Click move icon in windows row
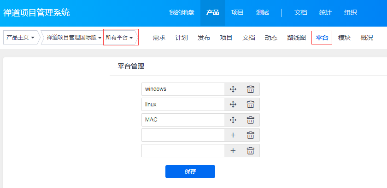Viewport: 387px width, 188px height. click(233, 89)
